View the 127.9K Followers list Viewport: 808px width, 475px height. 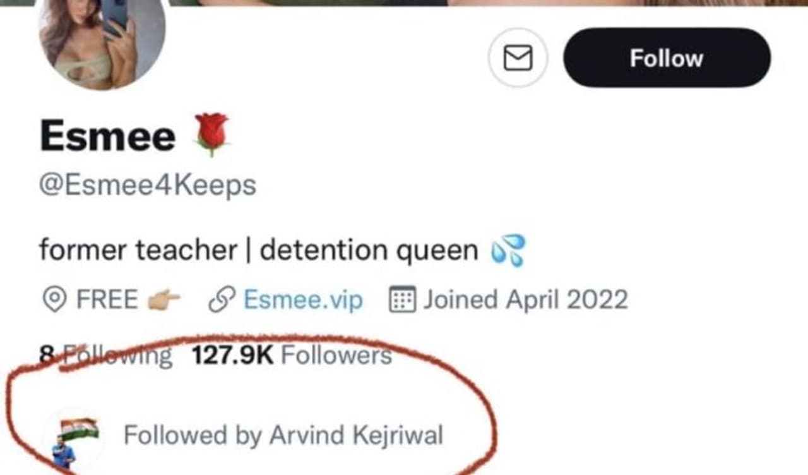tap(292, 356)
